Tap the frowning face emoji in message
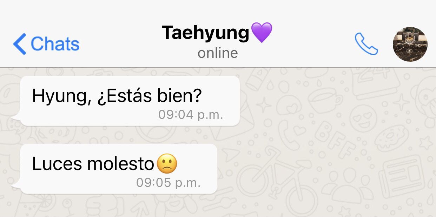The width and height of the screenshot is (436, 217). (x=167, y=164)
